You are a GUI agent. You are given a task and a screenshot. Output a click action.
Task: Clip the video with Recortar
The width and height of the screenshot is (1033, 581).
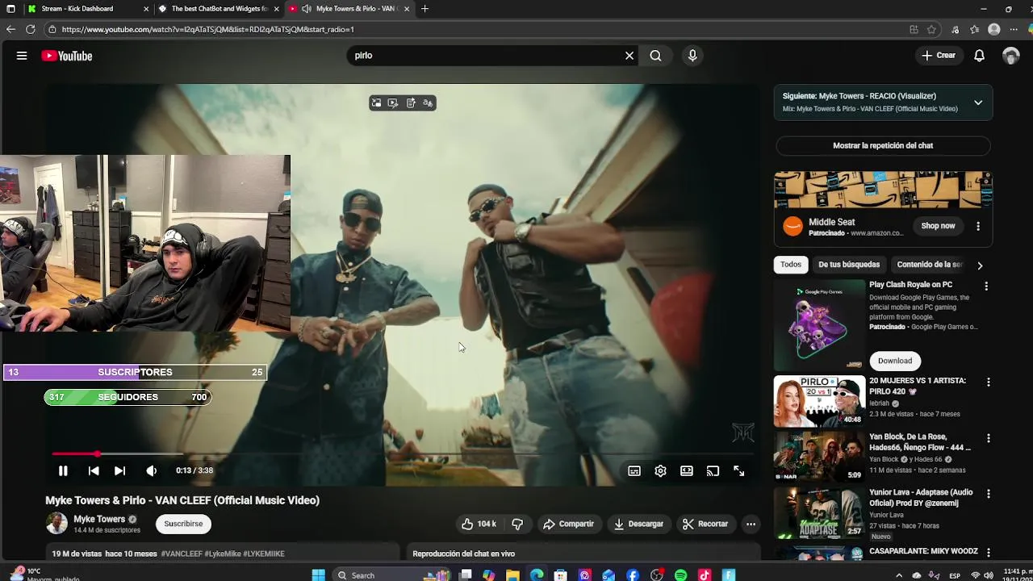point(705,524)
